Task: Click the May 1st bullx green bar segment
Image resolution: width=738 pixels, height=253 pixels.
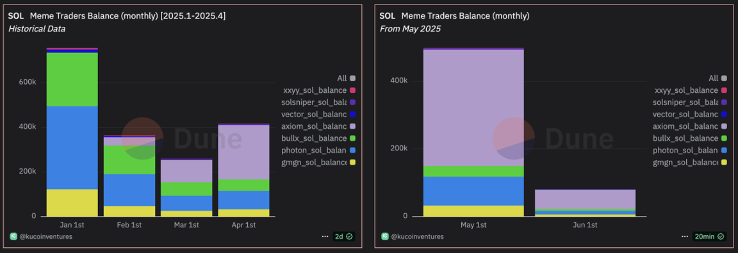Action: point(473,171)
